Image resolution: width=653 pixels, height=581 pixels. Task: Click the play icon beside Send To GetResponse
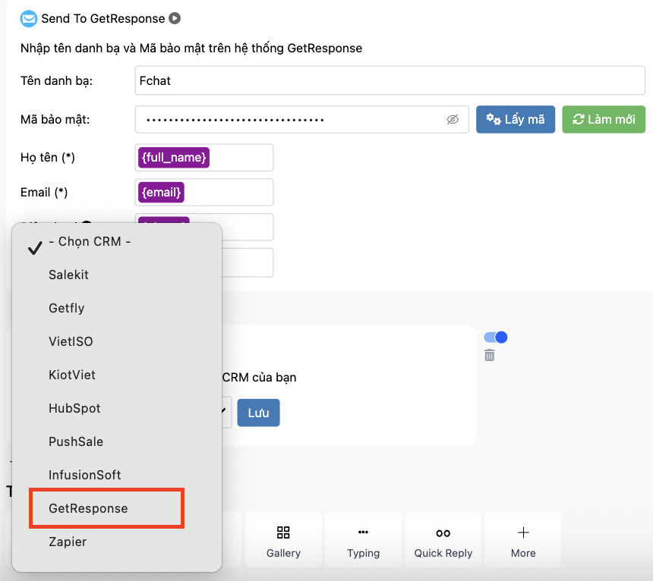pyautogui.click(x=175, y=18)
